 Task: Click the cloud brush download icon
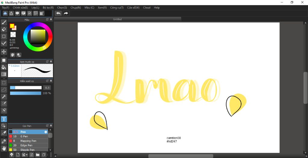(12, 155)
